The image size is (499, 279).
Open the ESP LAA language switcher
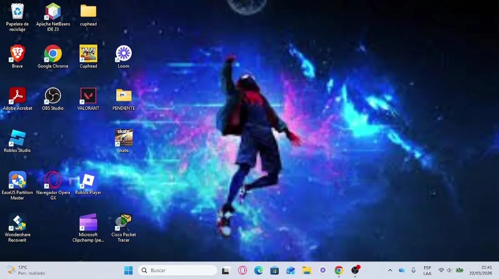click(x=427, y=270)
